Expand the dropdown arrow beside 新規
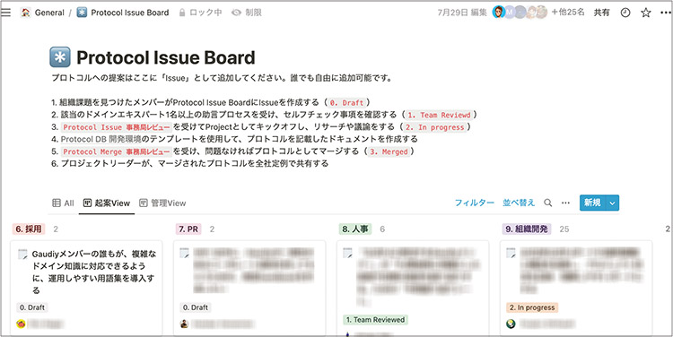This screenshot has height=337, width=673. 613,203
